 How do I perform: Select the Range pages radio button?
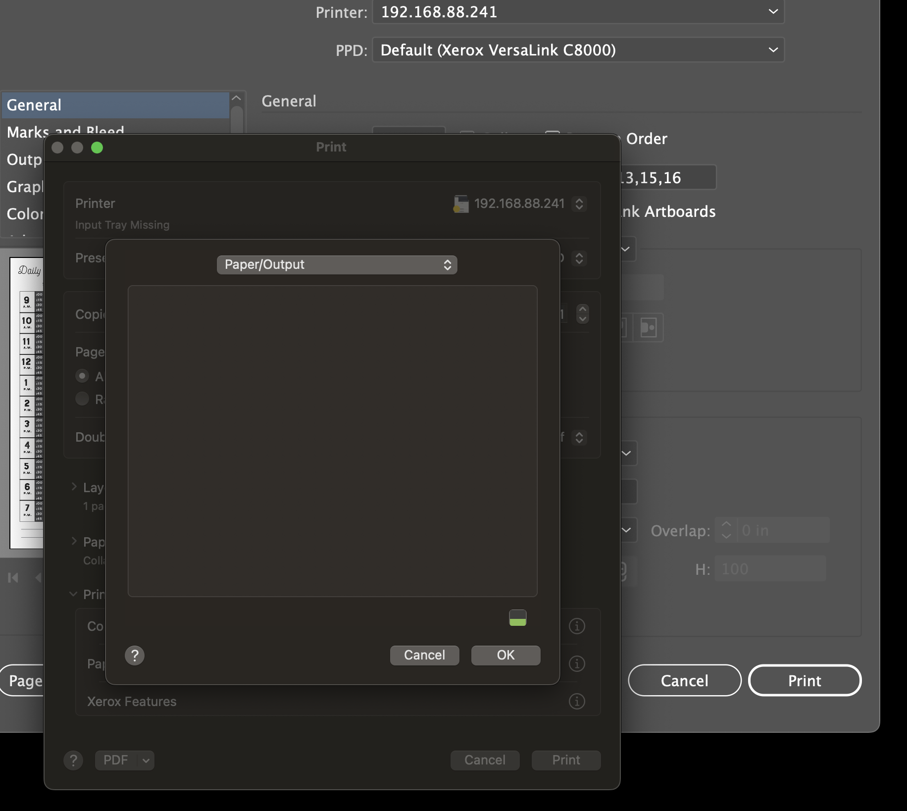tap(82, 399)
